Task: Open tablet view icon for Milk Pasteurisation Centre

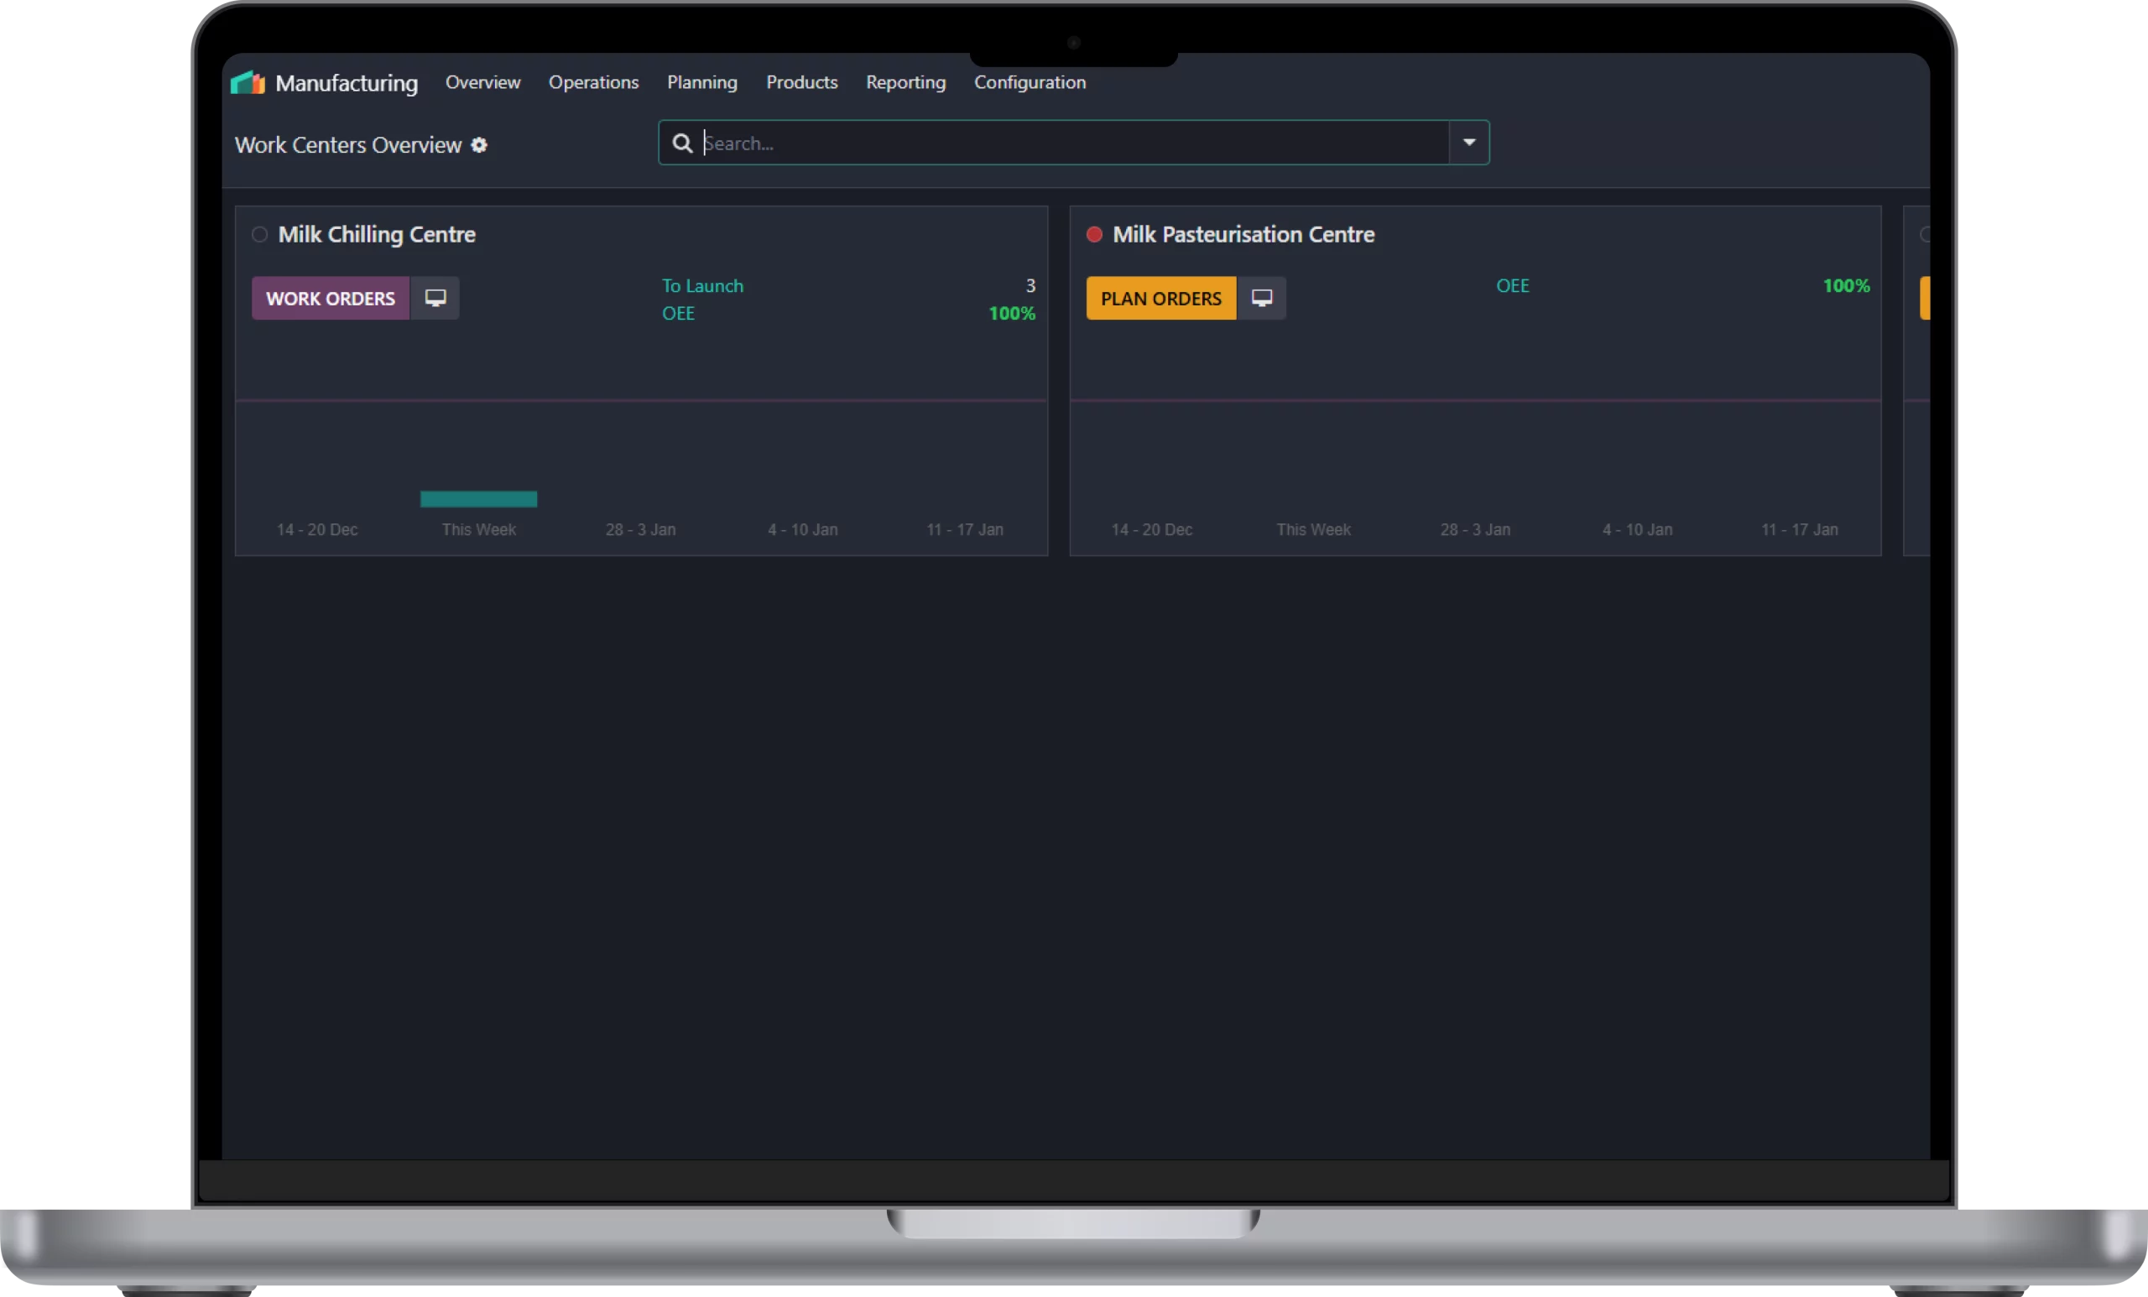Action: pos(1261,298)
